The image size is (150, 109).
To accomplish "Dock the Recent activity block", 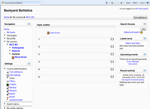I will (145, 71).
